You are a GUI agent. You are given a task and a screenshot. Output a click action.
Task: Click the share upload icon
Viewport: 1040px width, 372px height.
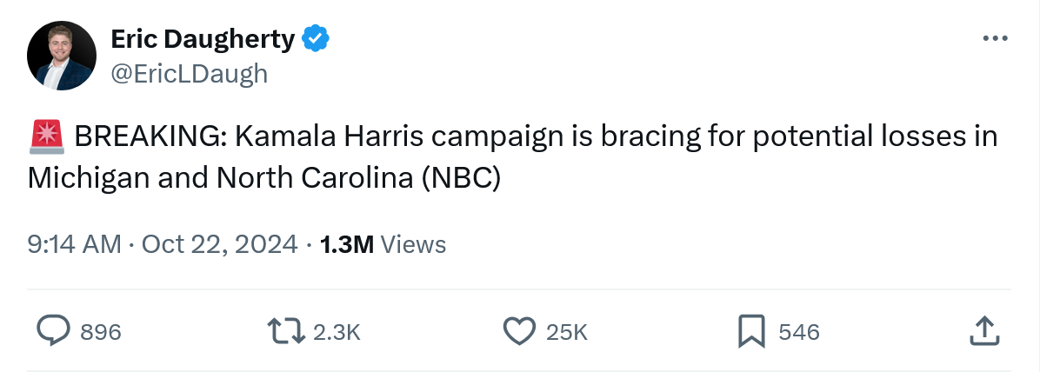pyautogui.click(x=983, y=331)
